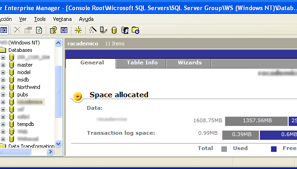Click the 1357.56MB used data bar
The image size is (297, 169).
[x=256, y=121]
